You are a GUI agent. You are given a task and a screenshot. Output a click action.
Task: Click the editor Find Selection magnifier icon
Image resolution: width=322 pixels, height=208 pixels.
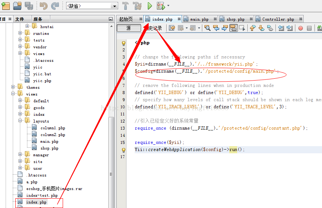pos(207,28)
